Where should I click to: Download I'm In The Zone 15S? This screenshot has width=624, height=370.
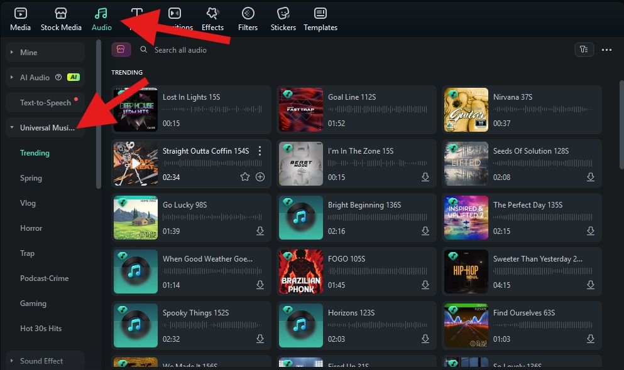tap(425, 177)
